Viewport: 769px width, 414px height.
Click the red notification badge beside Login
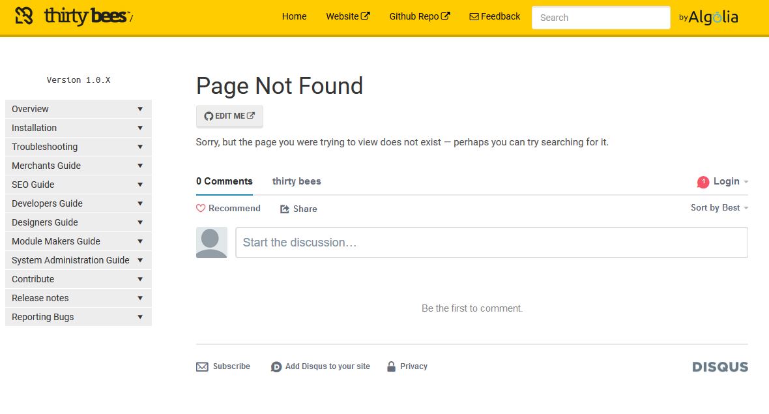703,182
